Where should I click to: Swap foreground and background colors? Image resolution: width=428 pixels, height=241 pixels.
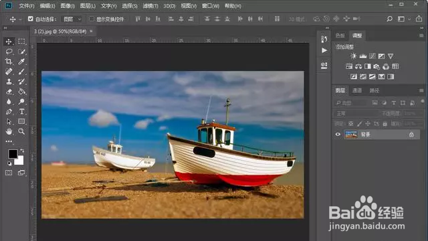[x=22, y=151]
